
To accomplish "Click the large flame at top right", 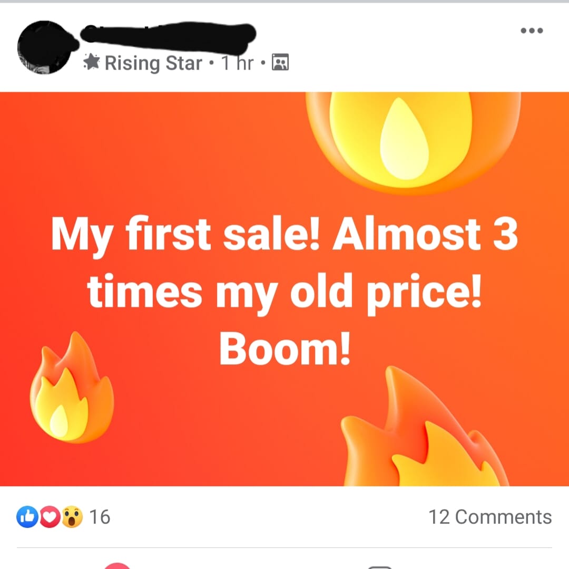I will coord(414,142).
